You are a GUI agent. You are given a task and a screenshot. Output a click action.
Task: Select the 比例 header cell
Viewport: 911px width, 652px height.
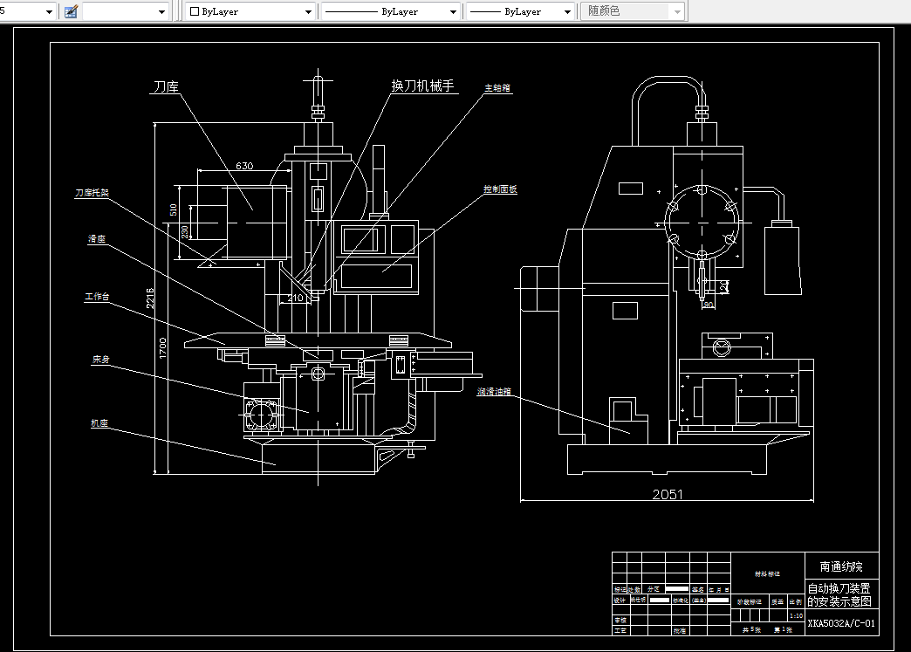tap(796, 602)
